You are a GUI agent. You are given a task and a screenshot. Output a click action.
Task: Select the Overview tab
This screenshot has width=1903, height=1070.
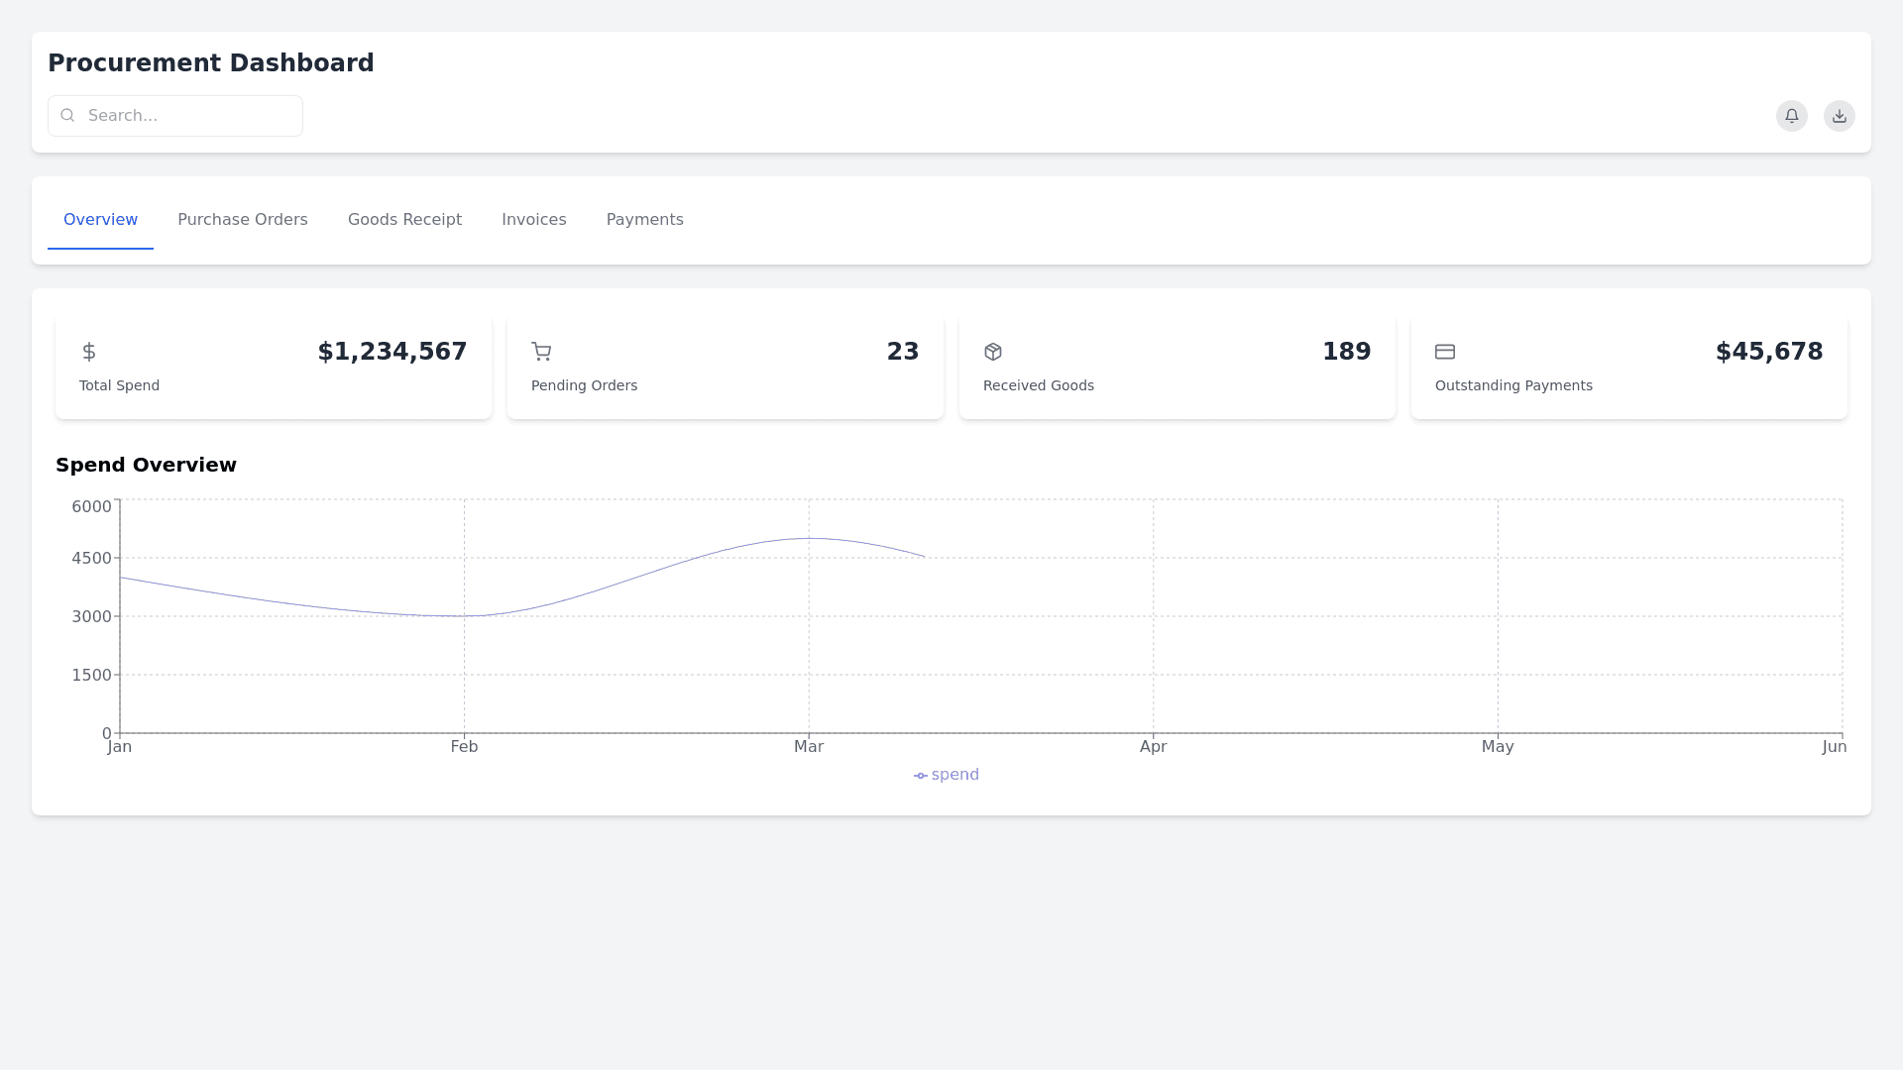point(100,220)
